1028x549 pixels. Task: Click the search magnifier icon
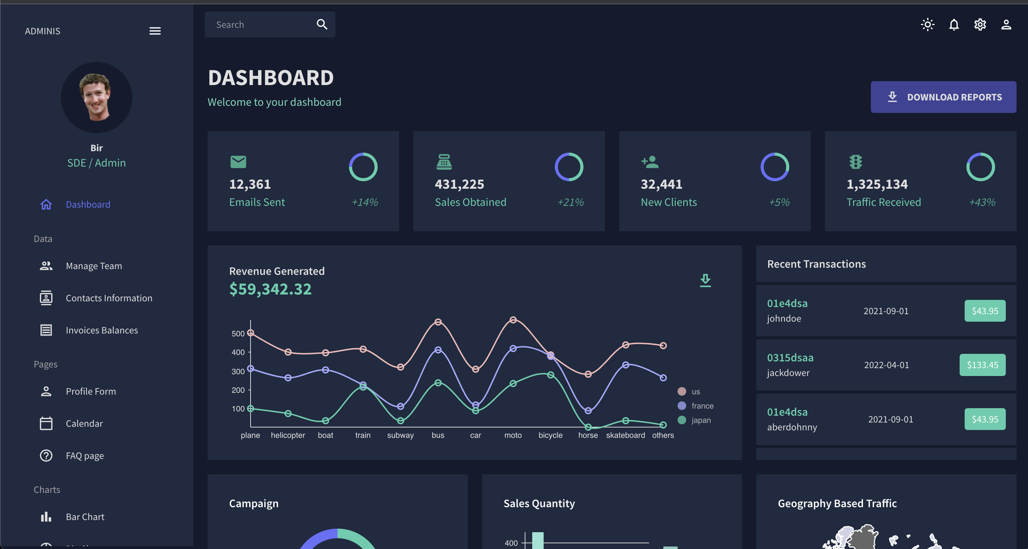pos(322,25)
